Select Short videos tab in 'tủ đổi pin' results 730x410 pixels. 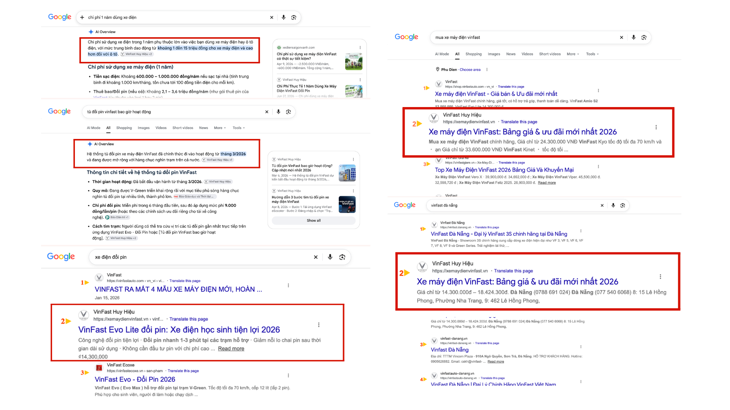182,128
